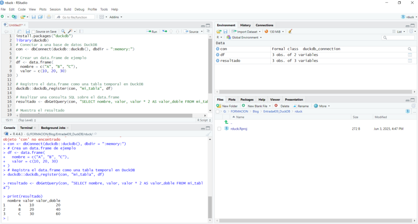Screen dimensions: 418x224
Task: Open the Plots menu in the menu bar
Action: coord(42,9)
